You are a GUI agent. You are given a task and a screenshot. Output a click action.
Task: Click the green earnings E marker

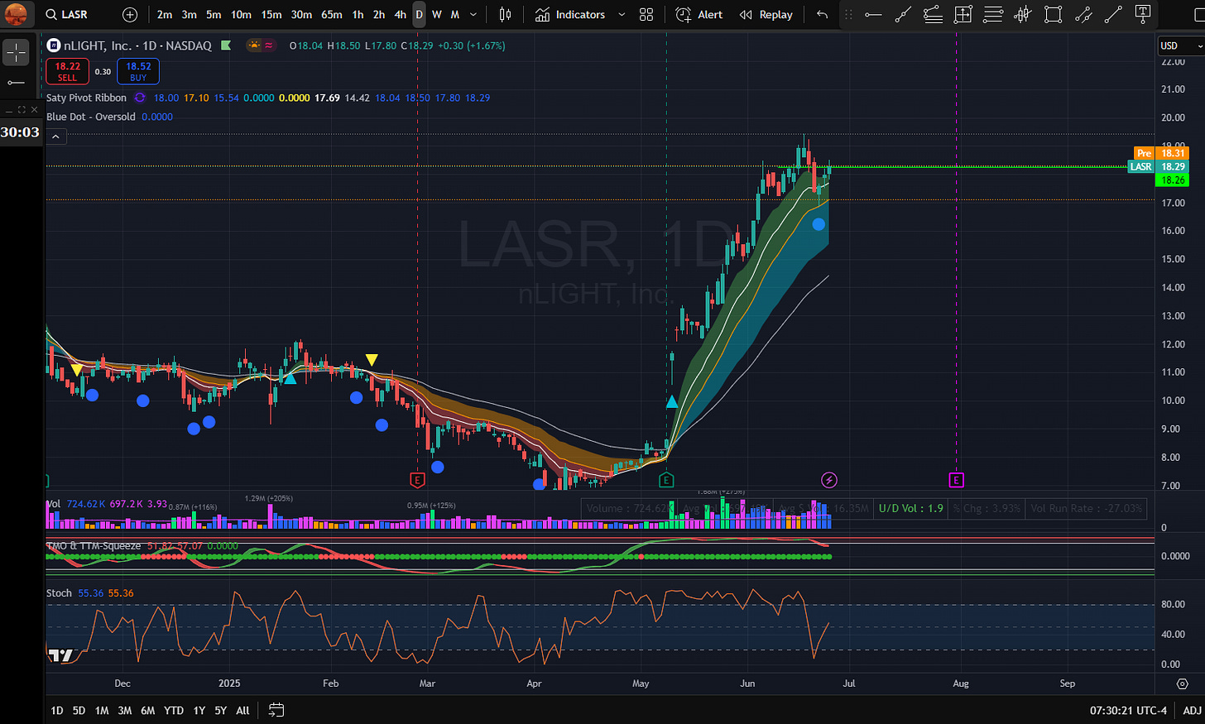pos(666,480)
